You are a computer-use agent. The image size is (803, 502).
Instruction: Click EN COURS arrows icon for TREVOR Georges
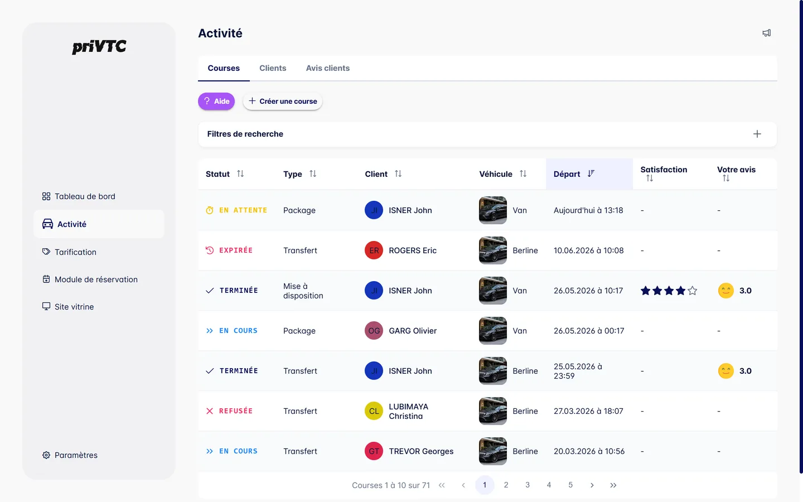210,451
